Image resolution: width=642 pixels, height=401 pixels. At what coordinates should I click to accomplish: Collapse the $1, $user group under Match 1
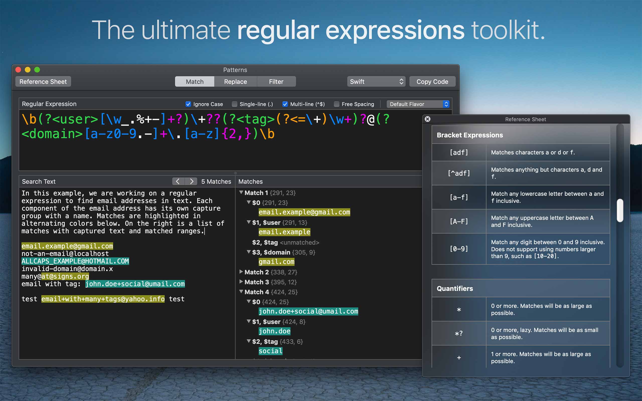point(249,222)
